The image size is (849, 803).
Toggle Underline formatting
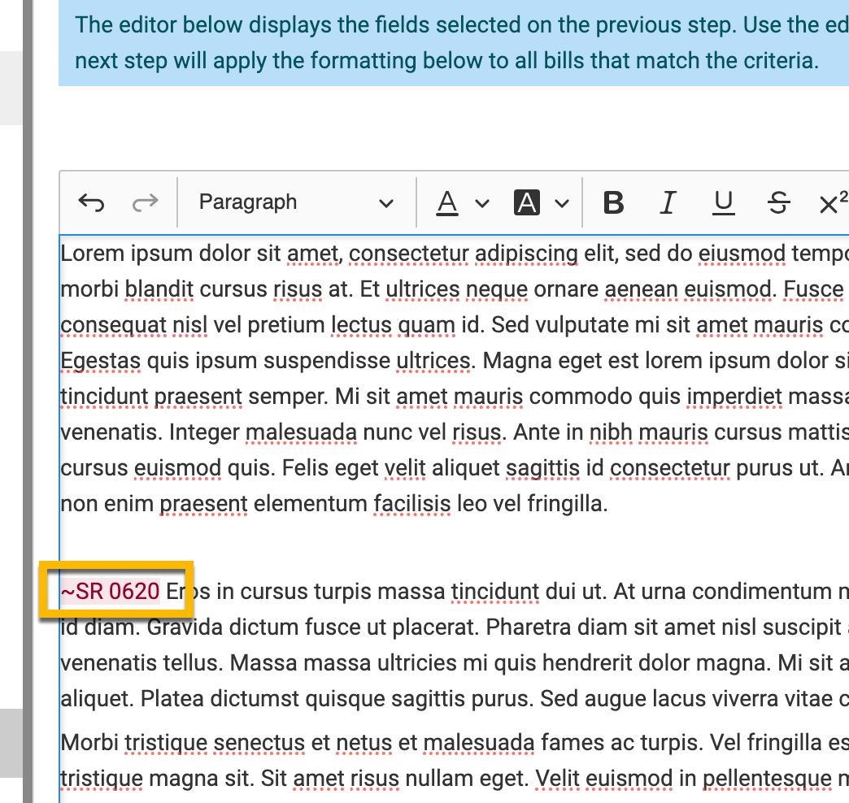(x=724, y=203)
